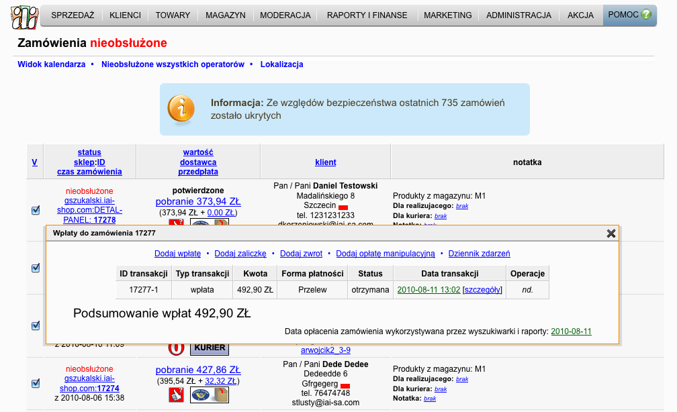Viewport: 677px width, 412px height.
Task: Click the Polish flag next to Szczecin
Action: pos(343,207)
